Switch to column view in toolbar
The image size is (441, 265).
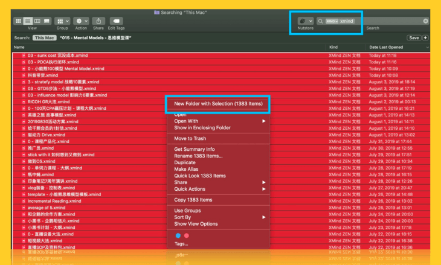pyautogui.click(x=37, y=21)
